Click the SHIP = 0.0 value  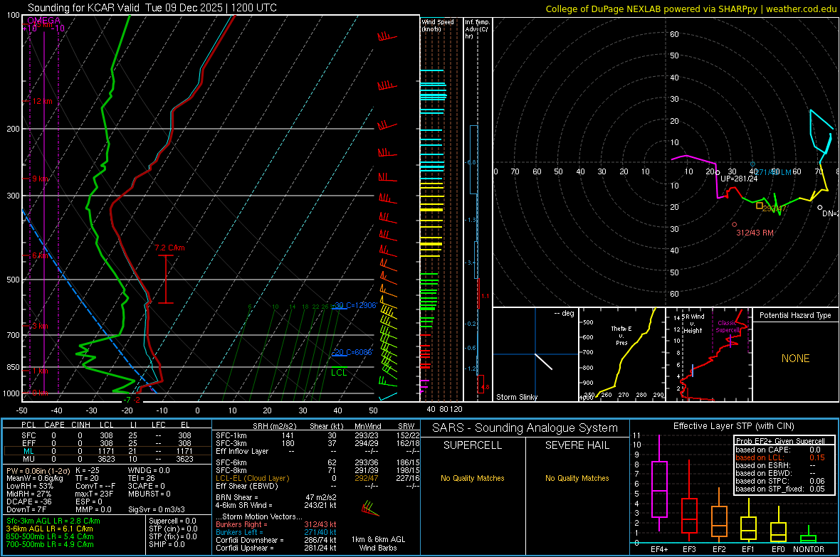click(167, 544)
